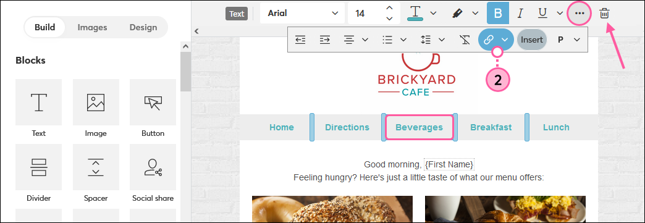Open the text color dropdown arrow
This screenshot has width=645, height=223.
coord(433,13)
